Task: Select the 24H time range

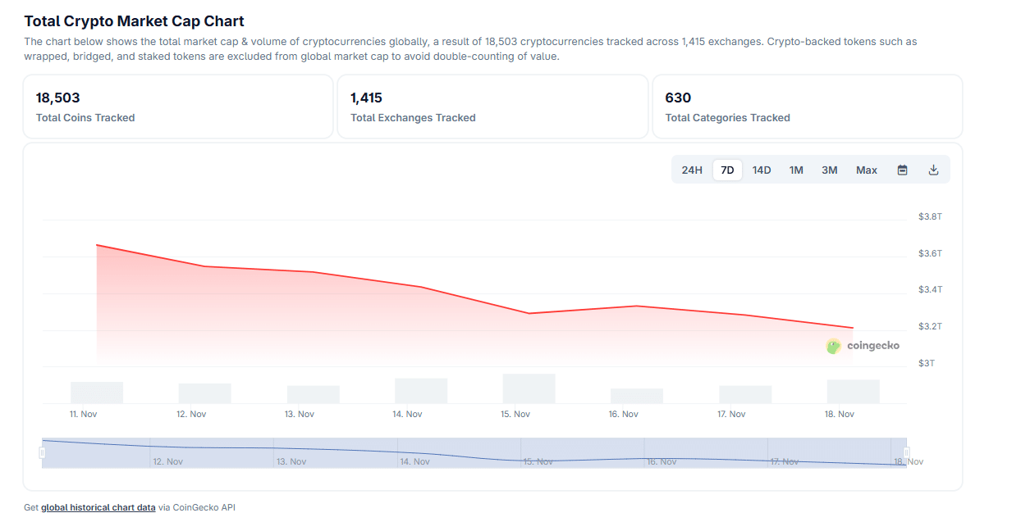Action: (692, 170)
